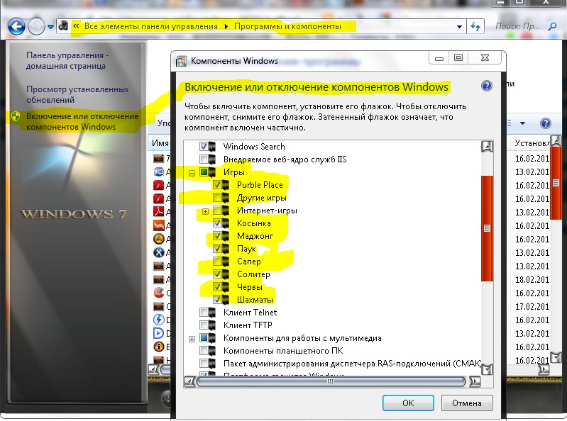Click the Daemon Tools lightning program icon

click(159, 320)
